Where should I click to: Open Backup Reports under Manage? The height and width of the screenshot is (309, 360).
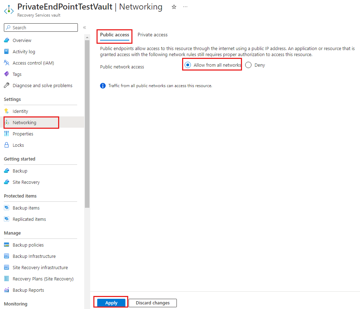[28, 290]
